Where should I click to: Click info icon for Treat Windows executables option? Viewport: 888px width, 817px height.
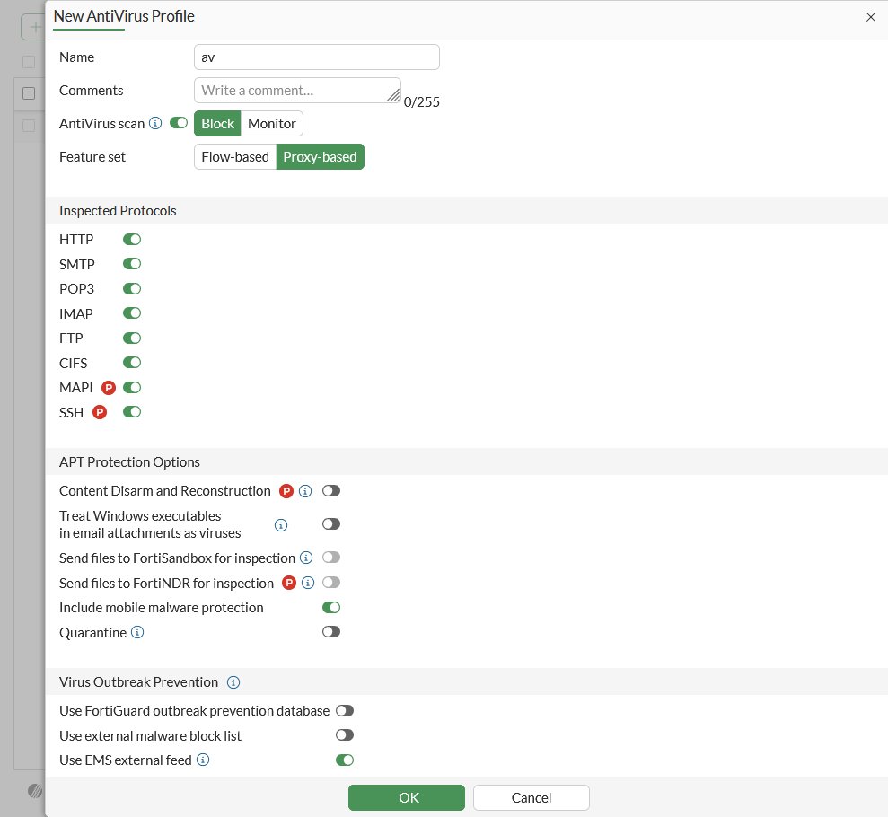pos(281,525)
